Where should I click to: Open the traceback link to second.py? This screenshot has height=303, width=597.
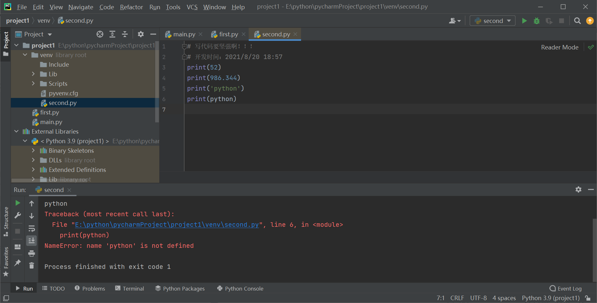167,225
